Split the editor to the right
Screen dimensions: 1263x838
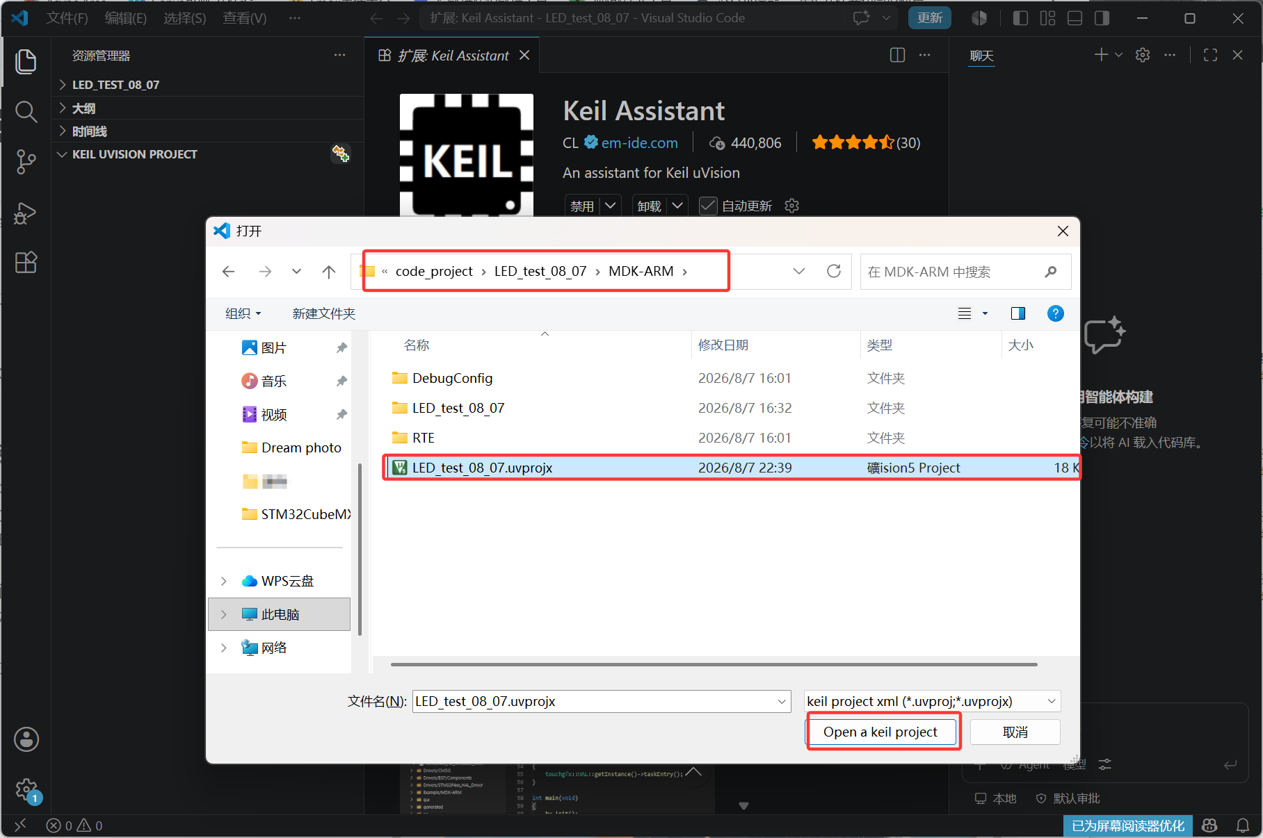(x=898, y=56)
